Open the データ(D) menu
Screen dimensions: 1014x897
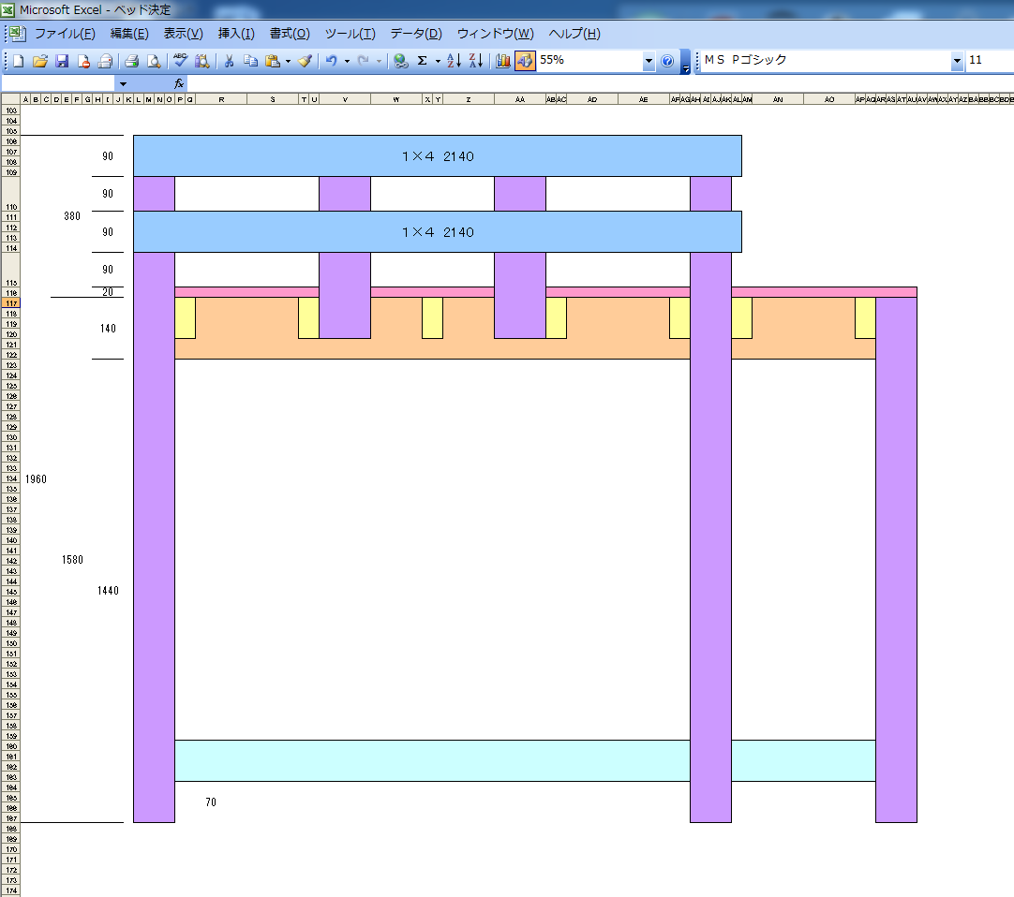(416, 34)
